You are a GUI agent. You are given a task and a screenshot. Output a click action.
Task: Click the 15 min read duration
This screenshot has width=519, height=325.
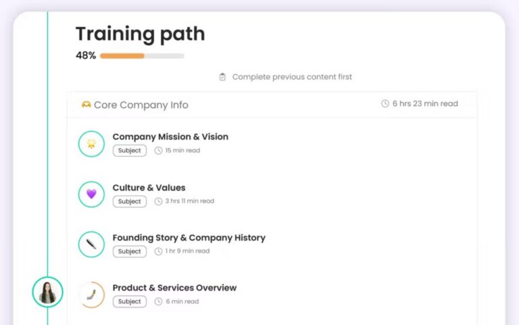(x=182, y=151)
